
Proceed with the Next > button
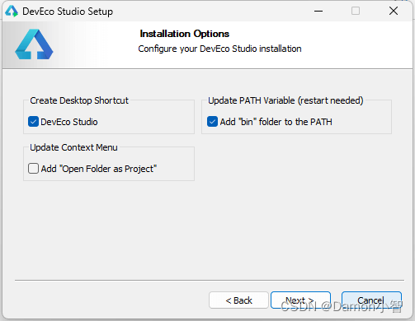click(300, 300)
